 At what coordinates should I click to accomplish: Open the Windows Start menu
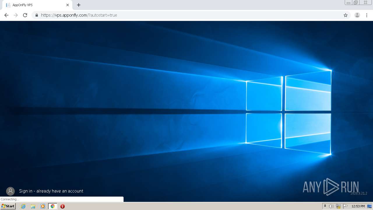(x=8, y=206)
